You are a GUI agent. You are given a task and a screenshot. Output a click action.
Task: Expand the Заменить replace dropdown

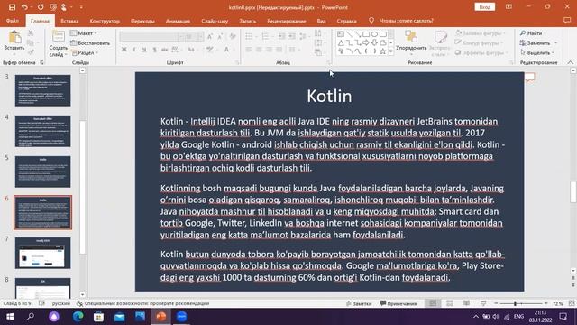(556, 43)
